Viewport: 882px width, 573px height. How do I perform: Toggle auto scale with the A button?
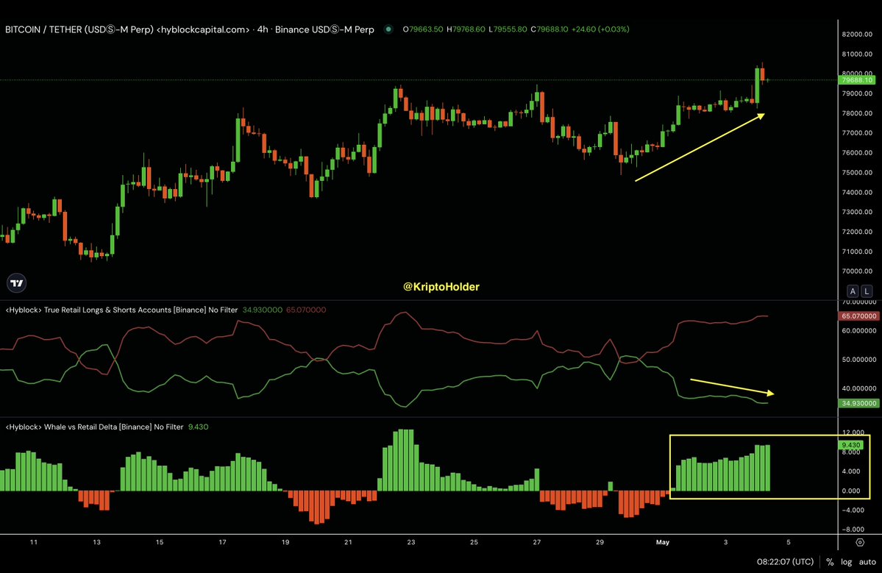point(853,291)
